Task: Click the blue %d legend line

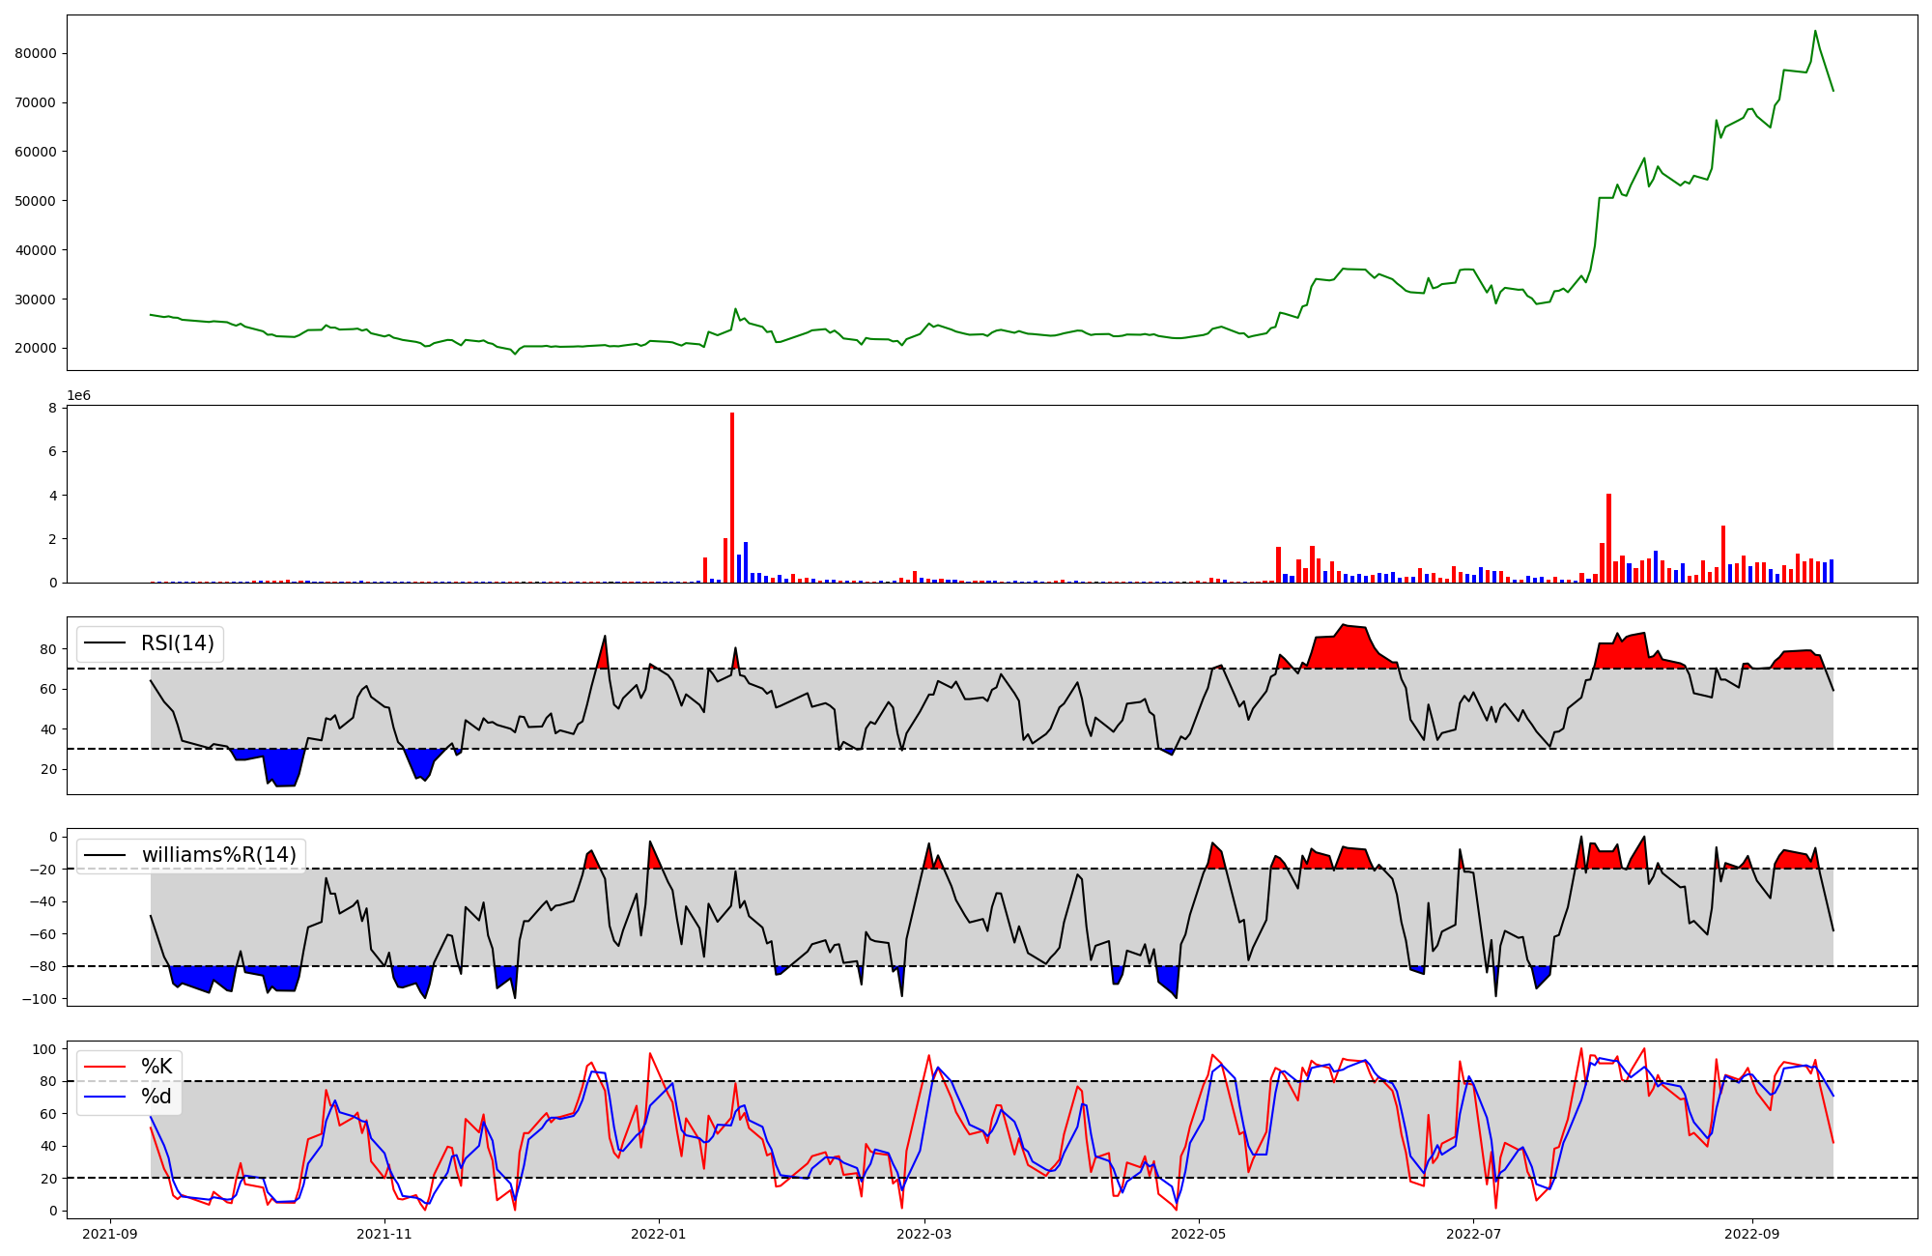Action: coord(105,1097)
